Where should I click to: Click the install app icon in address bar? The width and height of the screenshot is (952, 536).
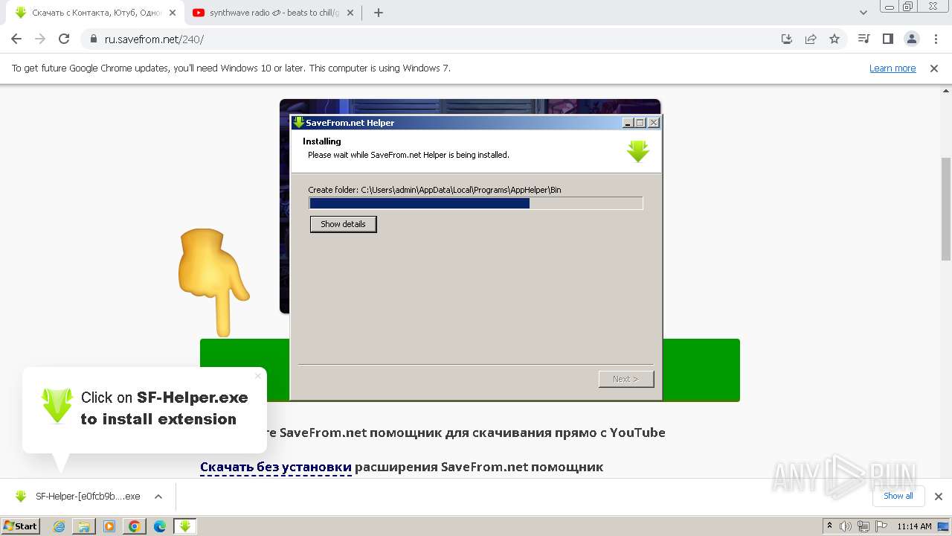787,39
